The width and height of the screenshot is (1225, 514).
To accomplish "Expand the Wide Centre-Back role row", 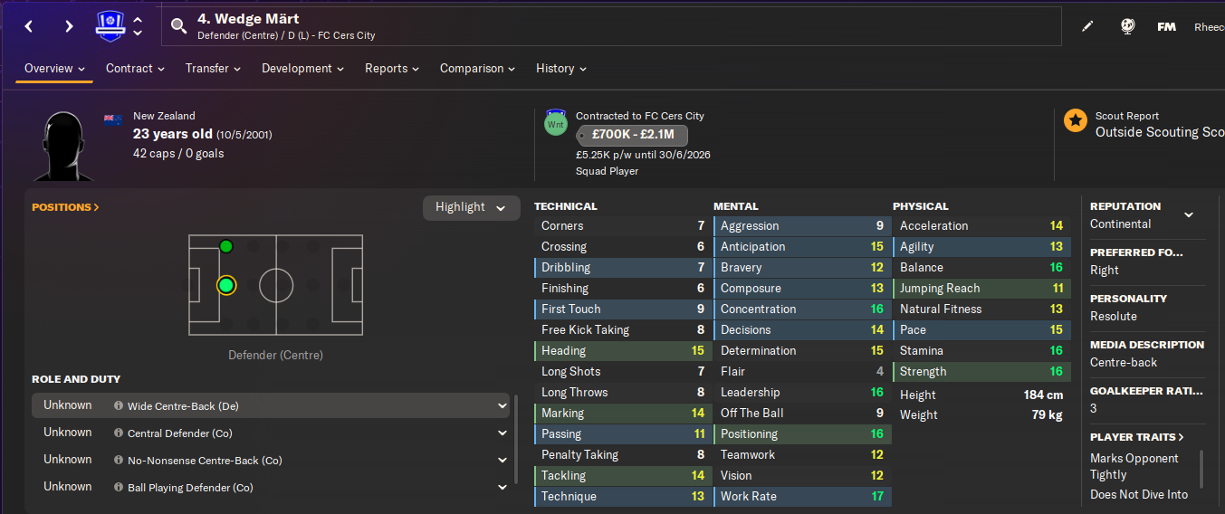I will click(502, 406).
